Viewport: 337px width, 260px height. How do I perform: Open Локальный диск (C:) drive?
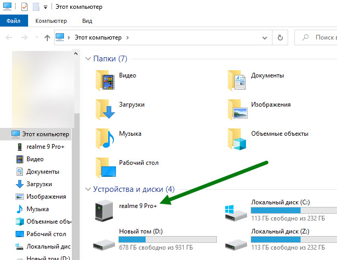pyautogui.click(x=237, y=211)
